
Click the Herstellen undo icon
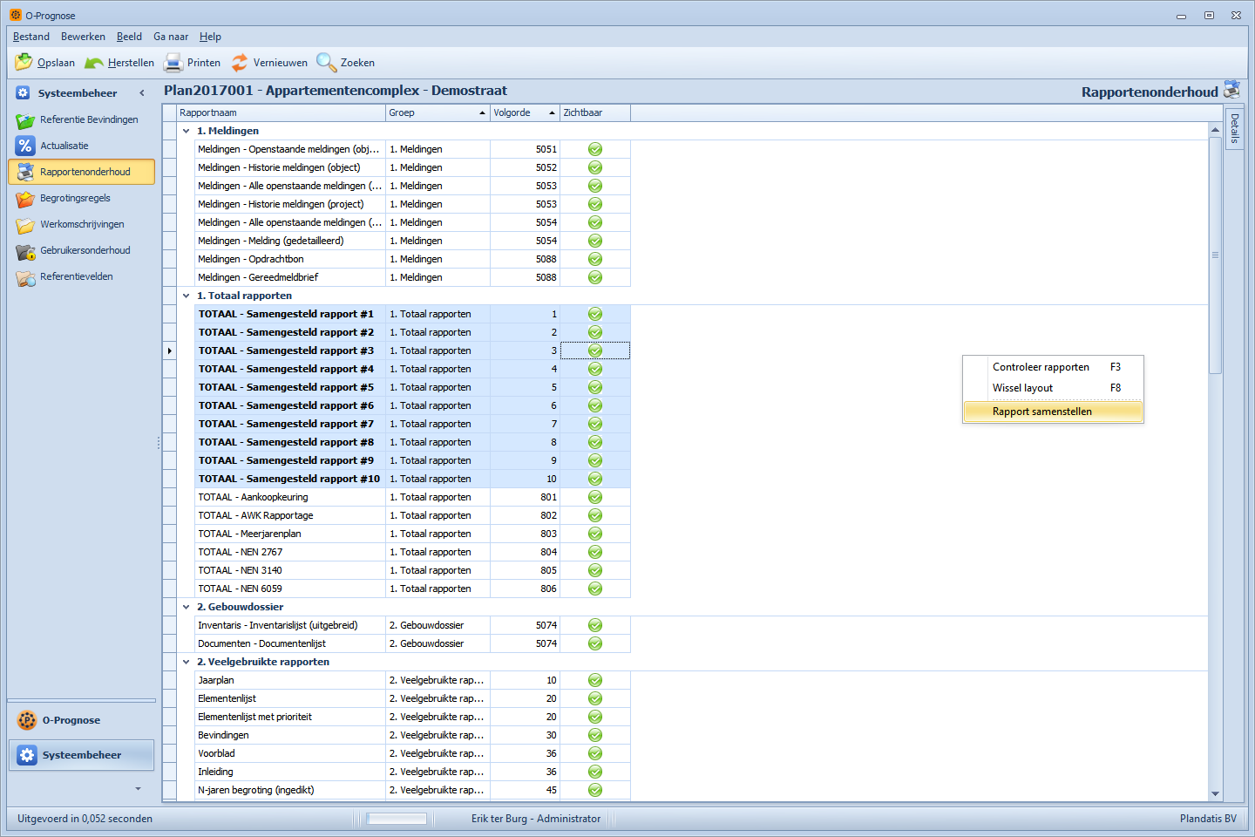94,63
